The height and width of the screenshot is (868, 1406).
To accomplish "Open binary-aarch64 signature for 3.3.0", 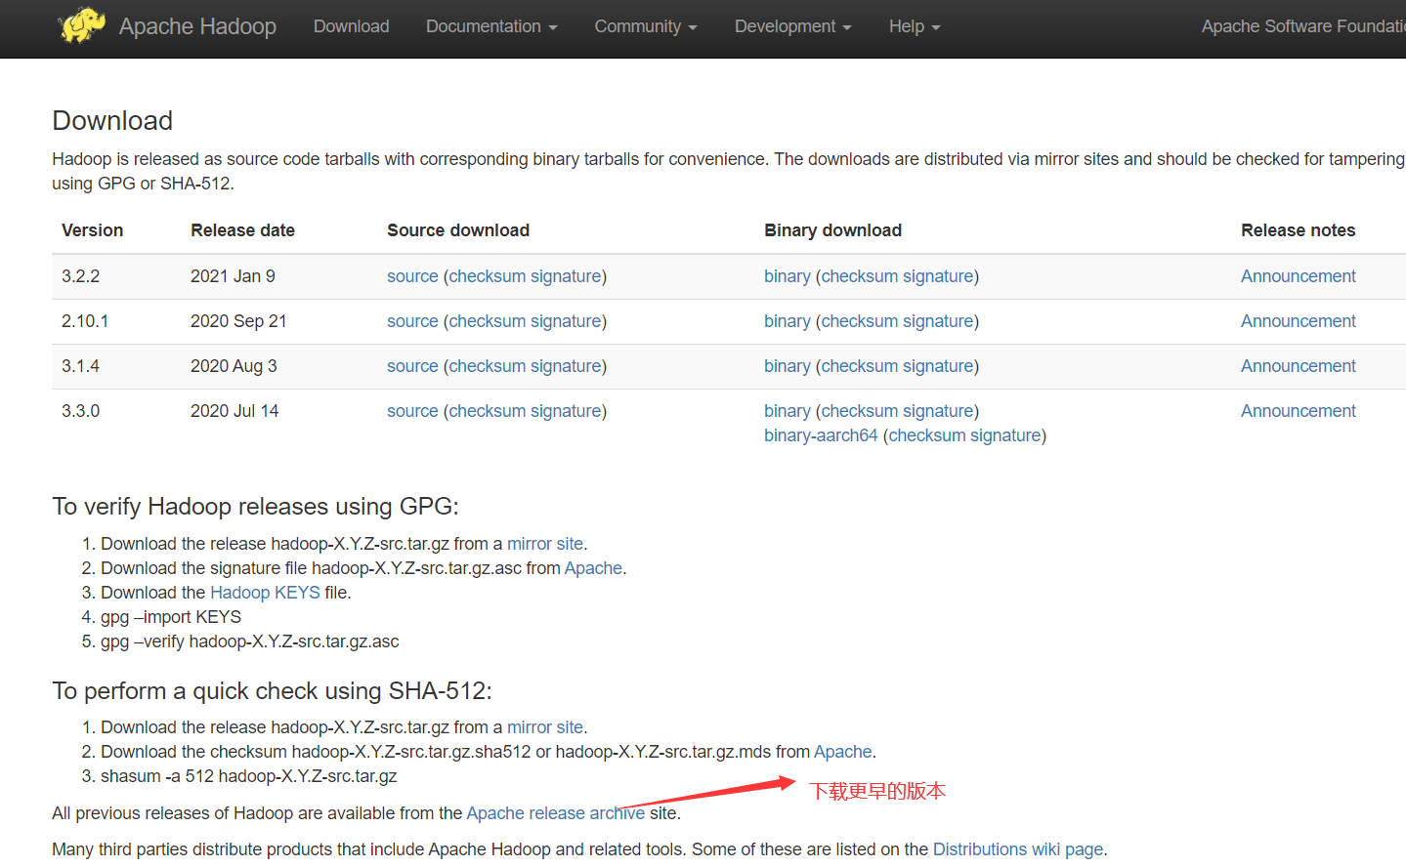I will tap(1005, 435).
